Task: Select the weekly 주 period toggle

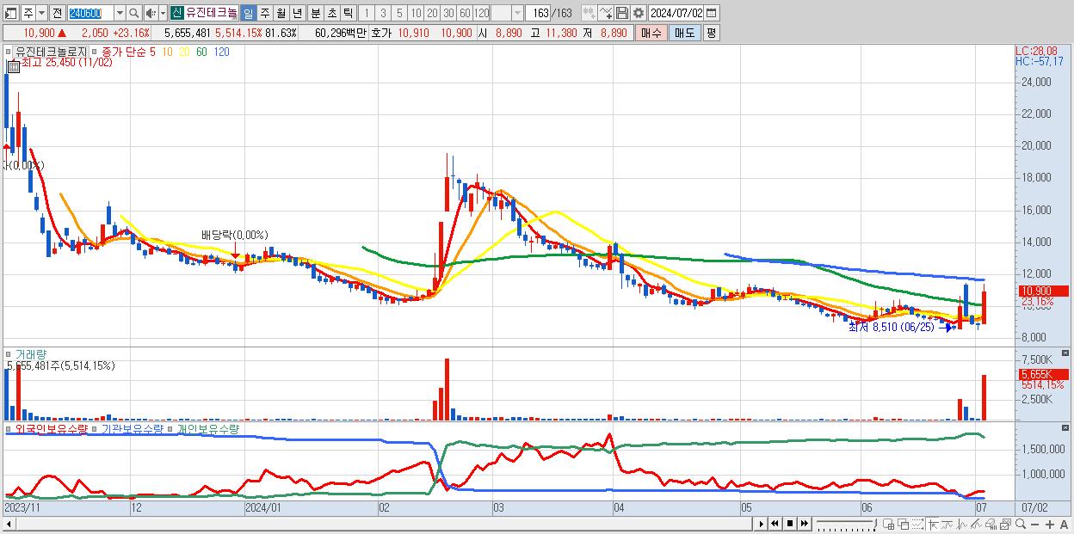Action: 264,13
